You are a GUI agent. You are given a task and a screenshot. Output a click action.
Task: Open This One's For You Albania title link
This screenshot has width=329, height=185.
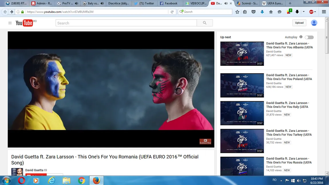(289, 45)
